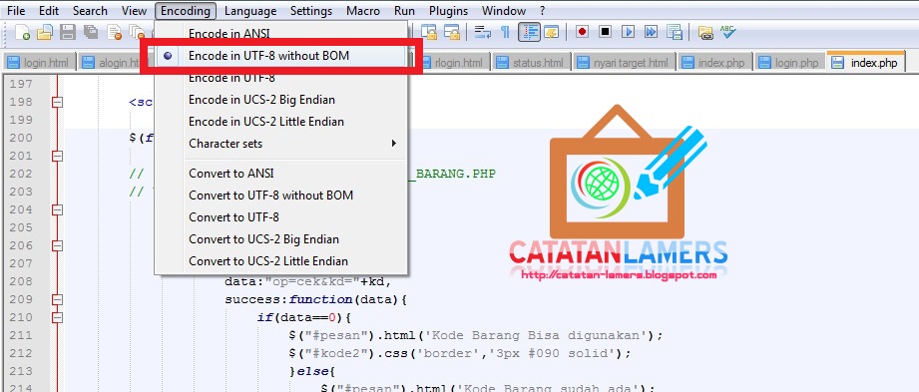Switch to the login.php tab
This screenshot has width=919, height=392.
789,62
